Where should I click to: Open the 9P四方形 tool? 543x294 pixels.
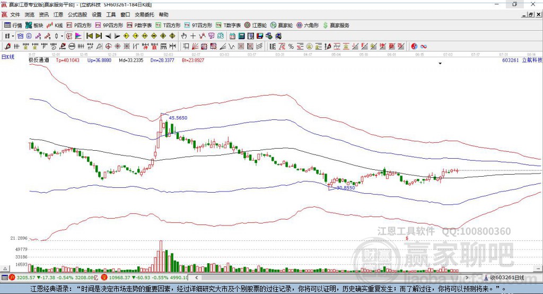[109, 25]
